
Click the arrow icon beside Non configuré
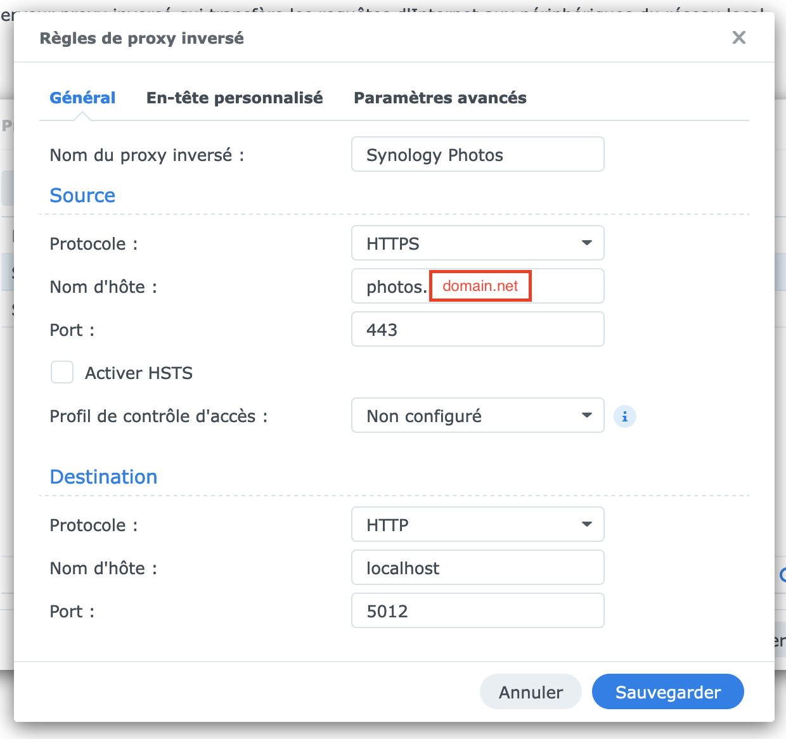pyautogui.click(x=587, y=416)
